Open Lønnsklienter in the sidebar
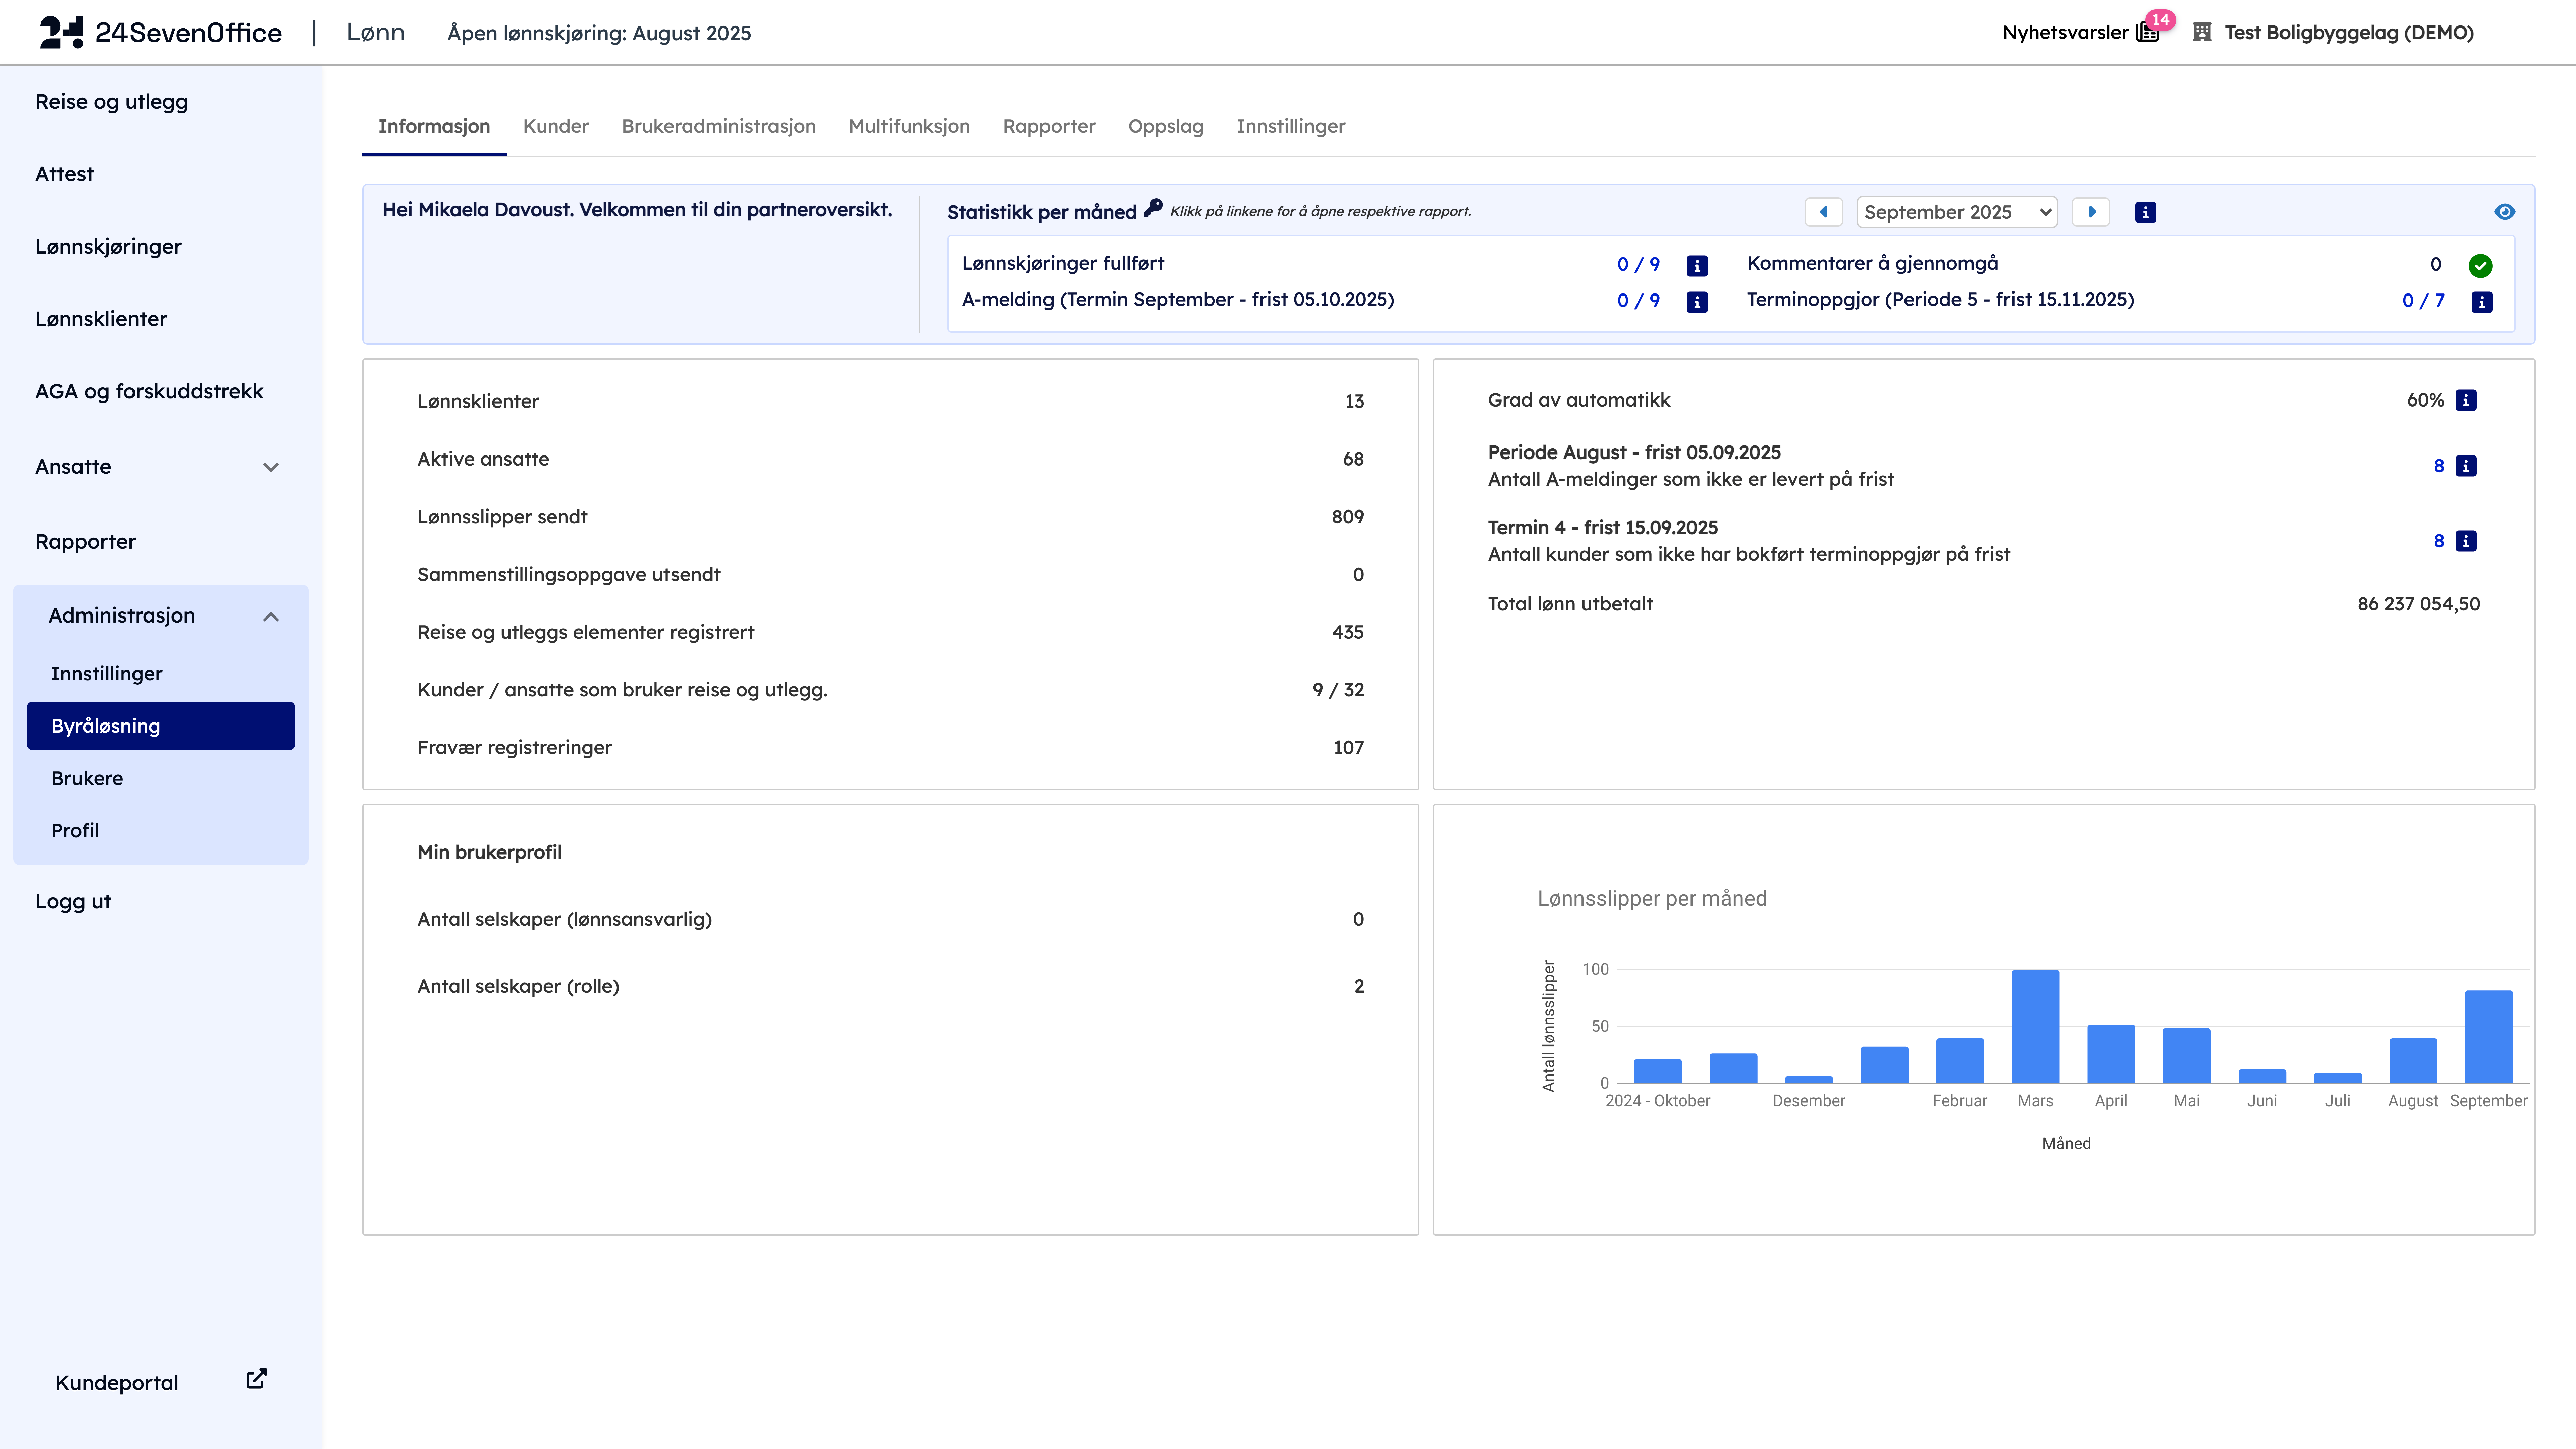 [101, 319]
